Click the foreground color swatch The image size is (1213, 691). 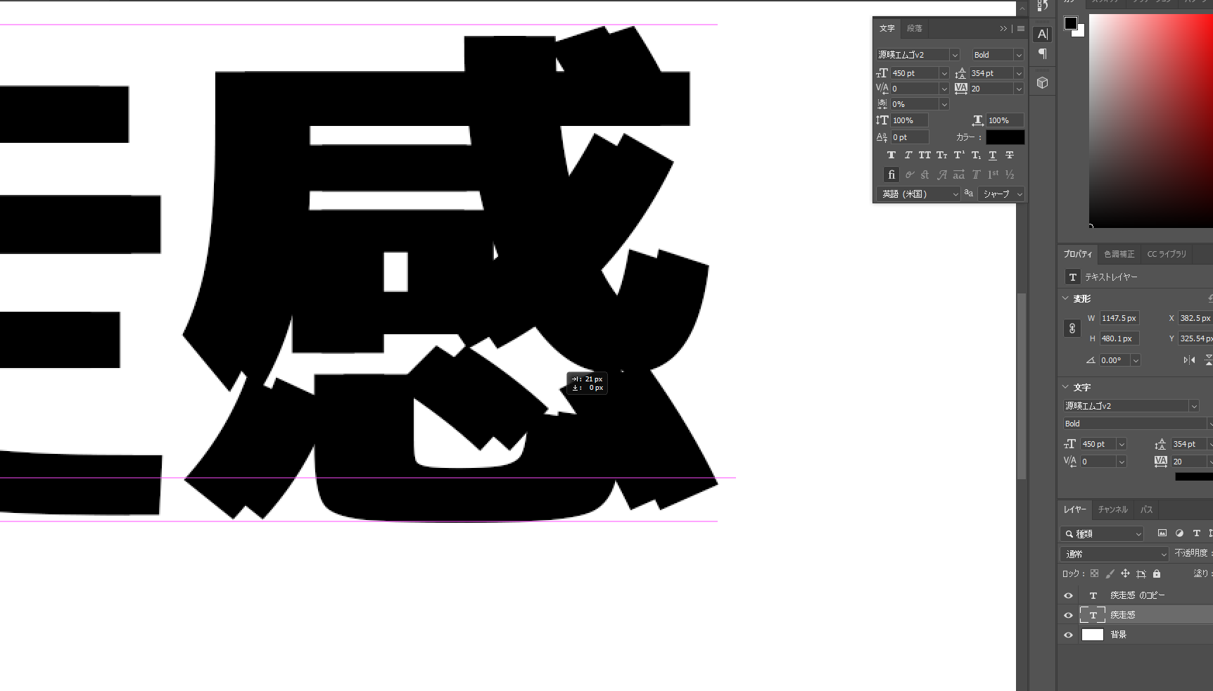(1071, 23)
